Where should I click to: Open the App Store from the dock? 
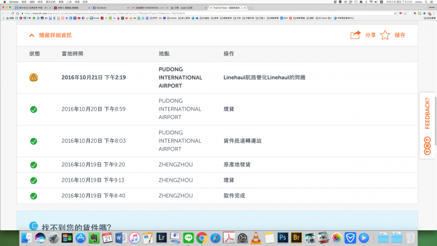81,238
